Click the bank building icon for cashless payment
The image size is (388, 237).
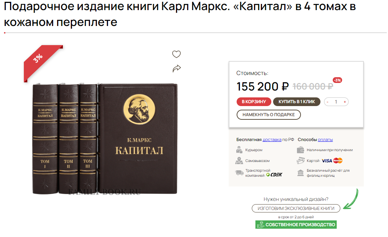301,173
